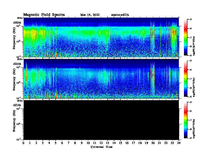The width and height of the screenshot is (213, 164).
Task: Click hour tick label 15 on time axis
Action: click(120, 143)
